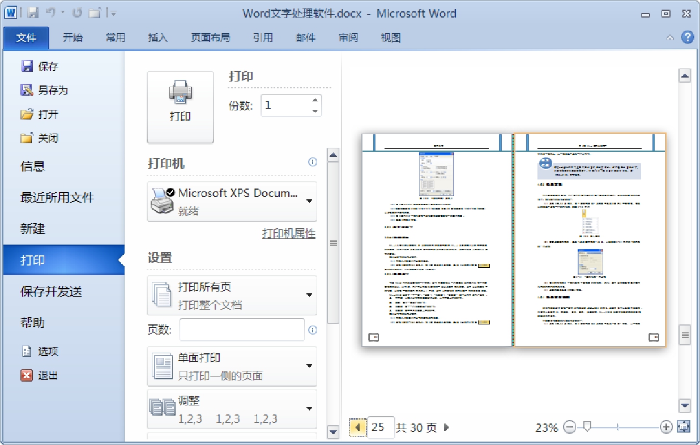The image size is (700, 445).
Task: Click the zoom out minus button
Action: 570,427
